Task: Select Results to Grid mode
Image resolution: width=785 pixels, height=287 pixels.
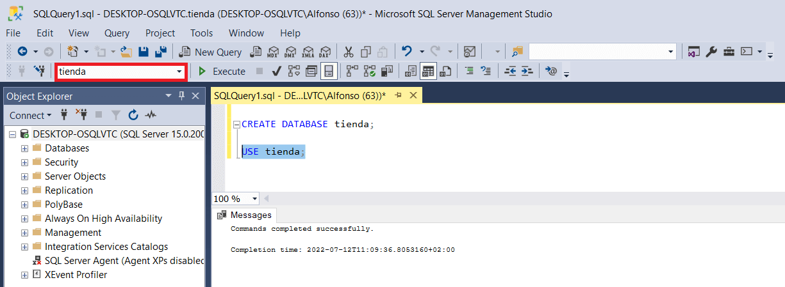Action: 428,71
